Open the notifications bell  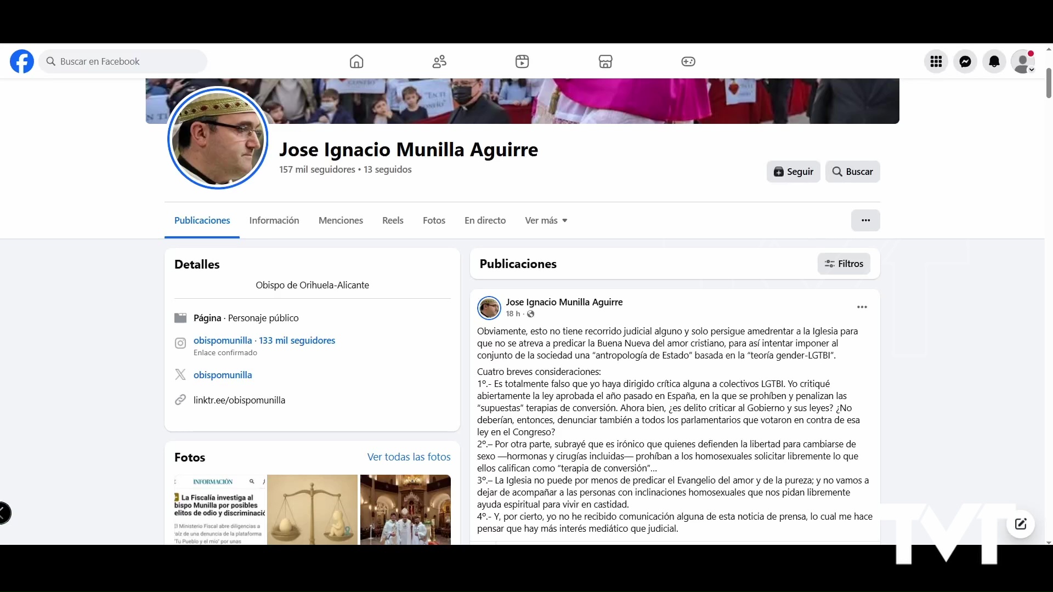994,61
